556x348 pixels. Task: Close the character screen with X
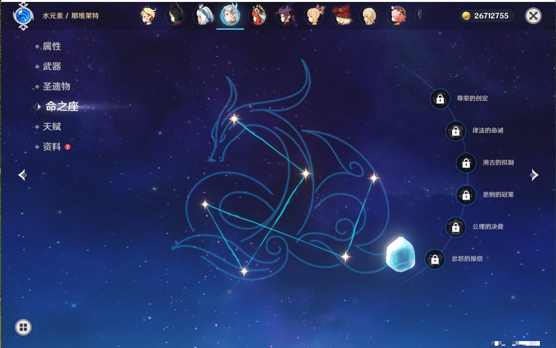(x=533, y=16)
